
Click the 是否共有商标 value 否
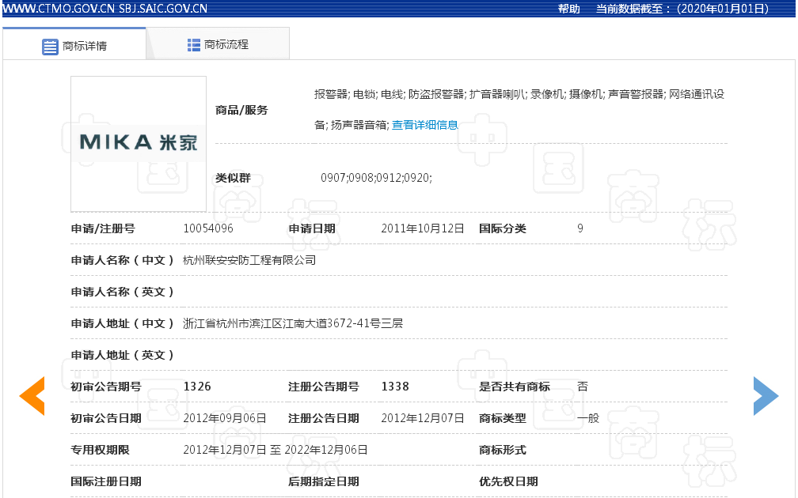pyautogui.click(x=583, y=387)
